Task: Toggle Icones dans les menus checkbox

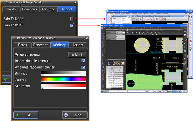Action: [83, 61]
